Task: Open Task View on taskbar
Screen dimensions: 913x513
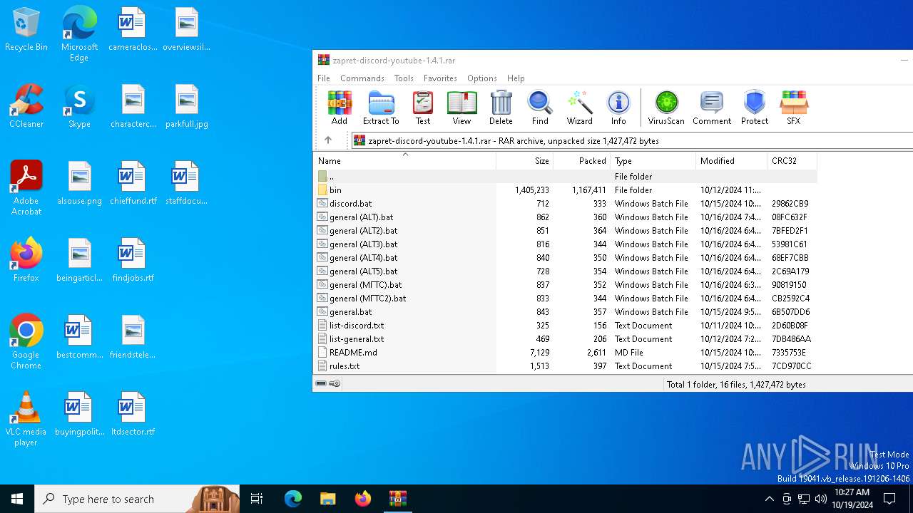Action: point(257,499)
